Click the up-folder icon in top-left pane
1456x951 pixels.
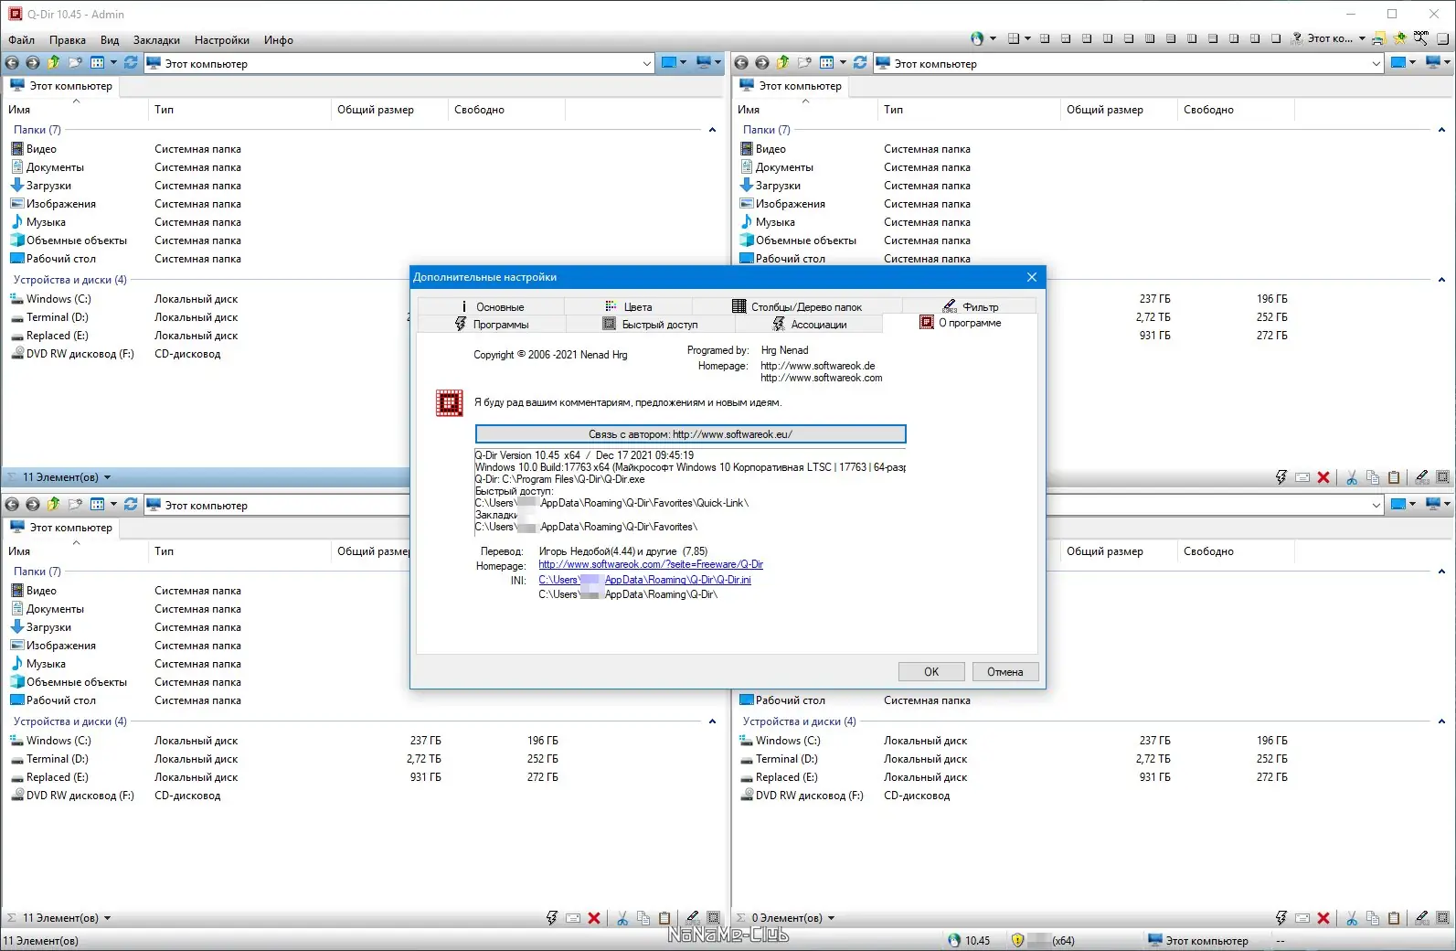53,63
